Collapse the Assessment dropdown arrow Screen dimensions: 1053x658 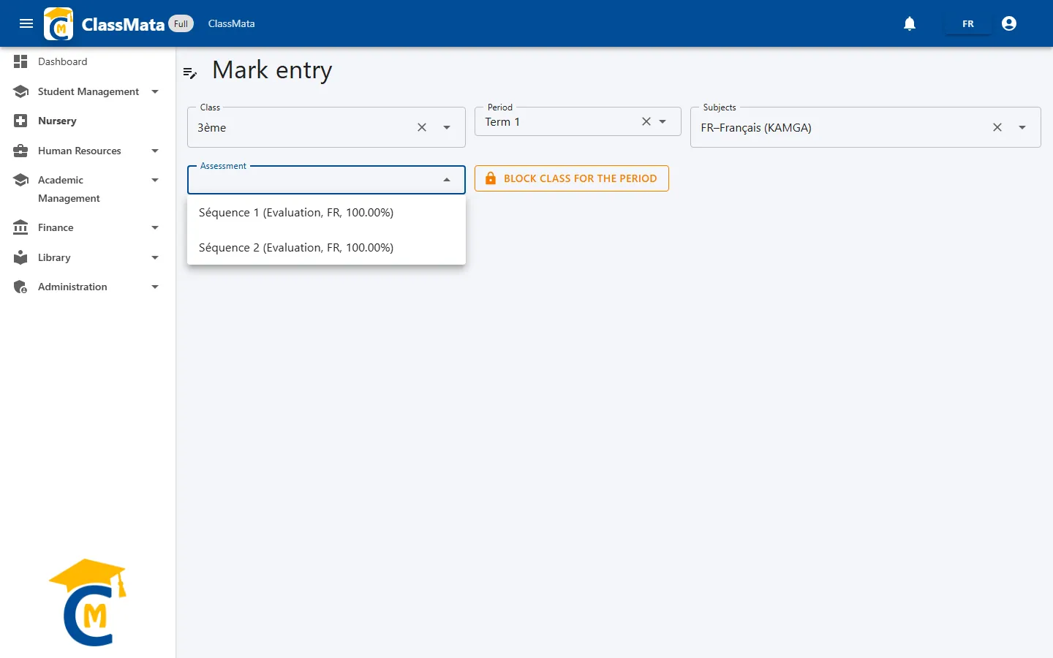point(447,180)
